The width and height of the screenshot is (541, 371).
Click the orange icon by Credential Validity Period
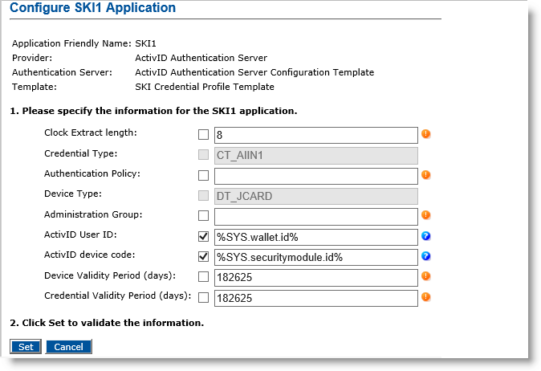click(x=426, y=297)
